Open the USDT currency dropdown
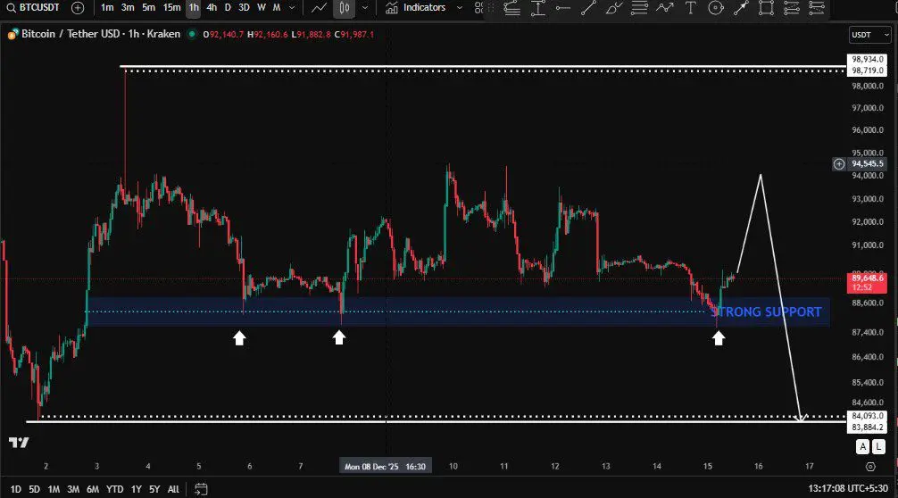Image resolution: width=898 pixels, height=498 pixels. (x=870, y=35)
